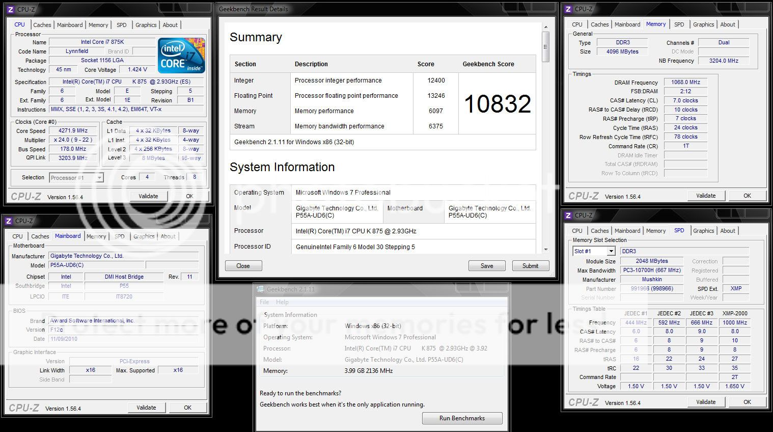Submit the Geekbench results
Viewport: 773px width, 432px height.
[530, 266]
